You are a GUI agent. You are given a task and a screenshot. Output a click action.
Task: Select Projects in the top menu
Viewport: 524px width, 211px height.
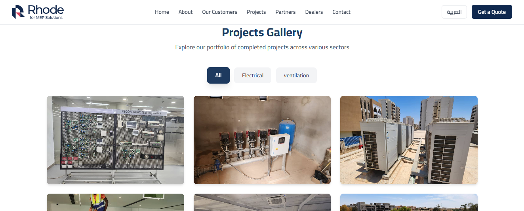pyautogui.click(x=256, y=12)
